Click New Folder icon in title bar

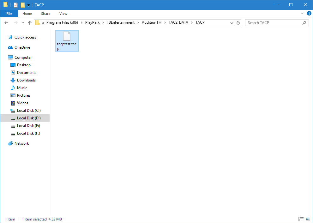pos(23,5)
